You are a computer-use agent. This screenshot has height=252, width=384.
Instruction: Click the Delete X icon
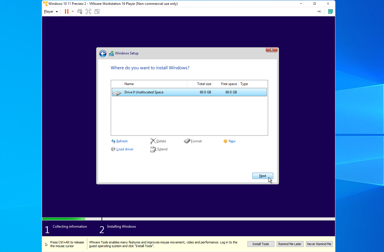(x=153, y=141)
